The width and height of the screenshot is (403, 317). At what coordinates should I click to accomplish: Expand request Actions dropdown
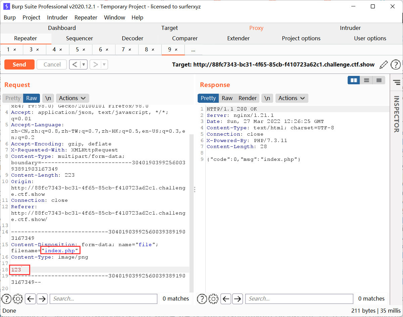[72, 98]
